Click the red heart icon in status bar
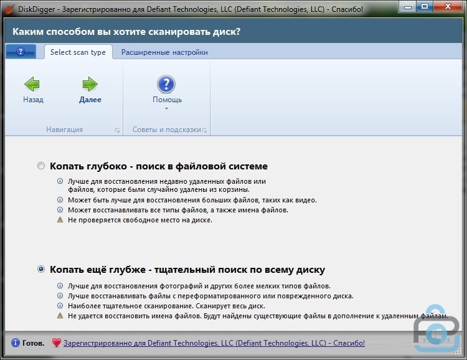The image size is (467, 360). 56,343
